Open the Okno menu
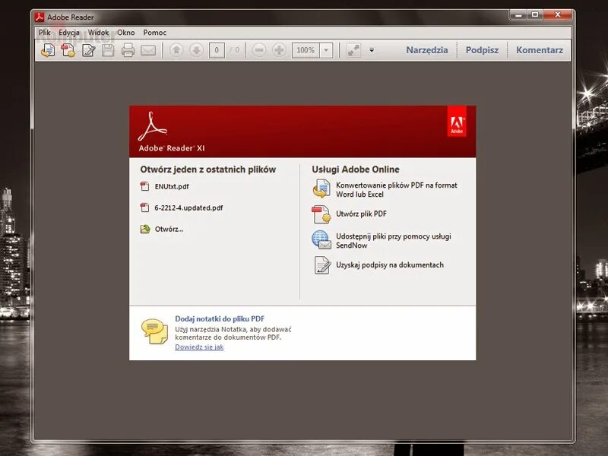Viewport: 608px width, 456px height. pos(126,33)
